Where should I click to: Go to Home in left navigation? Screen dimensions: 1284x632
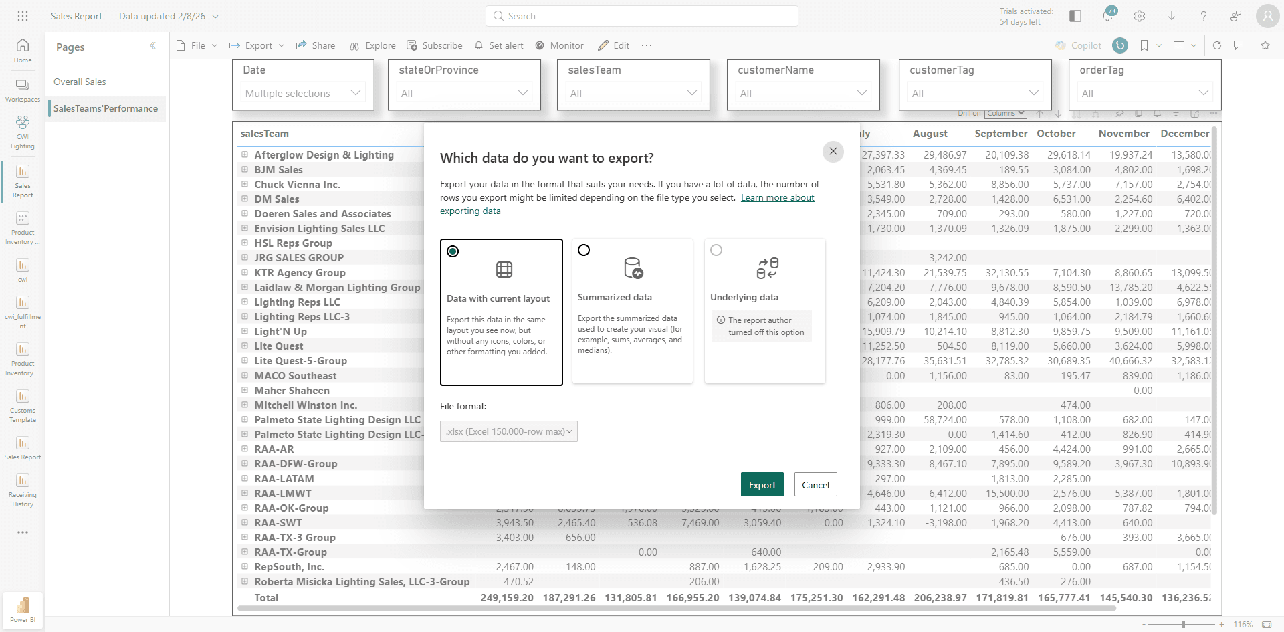[23, 50]
